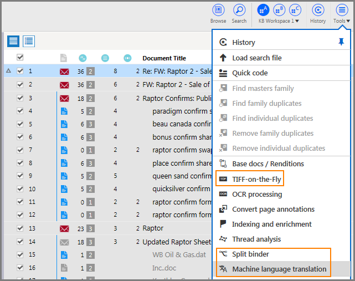Screen dimensions: 355x281
Task: Click Remove family duplicates entry
Action: click(282, 133)
